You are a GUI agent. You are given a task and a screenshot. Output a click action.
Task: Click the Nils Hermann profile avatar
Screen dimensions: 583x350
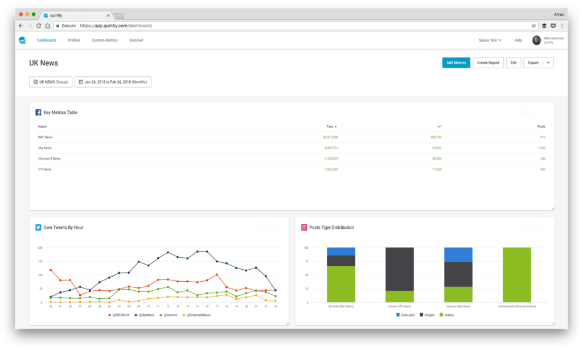pyautogui.click(x=536, y=40)
